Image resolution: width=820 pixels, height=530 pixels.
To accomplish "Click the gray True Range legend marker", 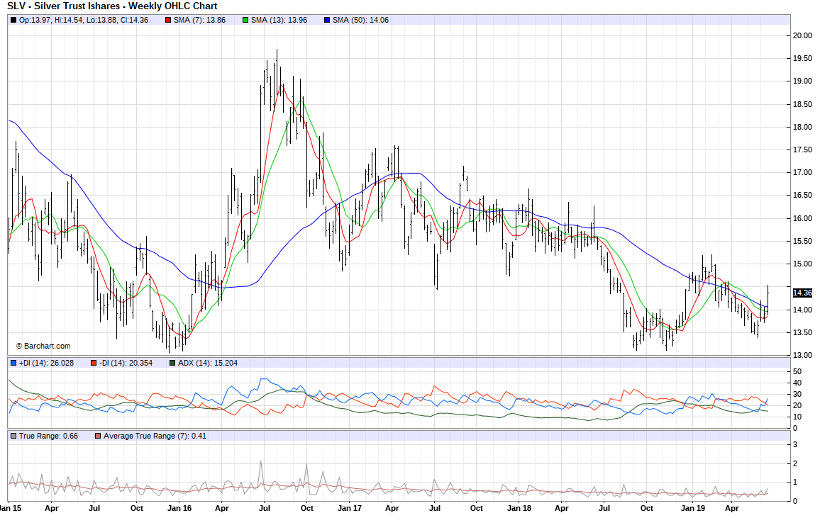I will tap(13, 436).
